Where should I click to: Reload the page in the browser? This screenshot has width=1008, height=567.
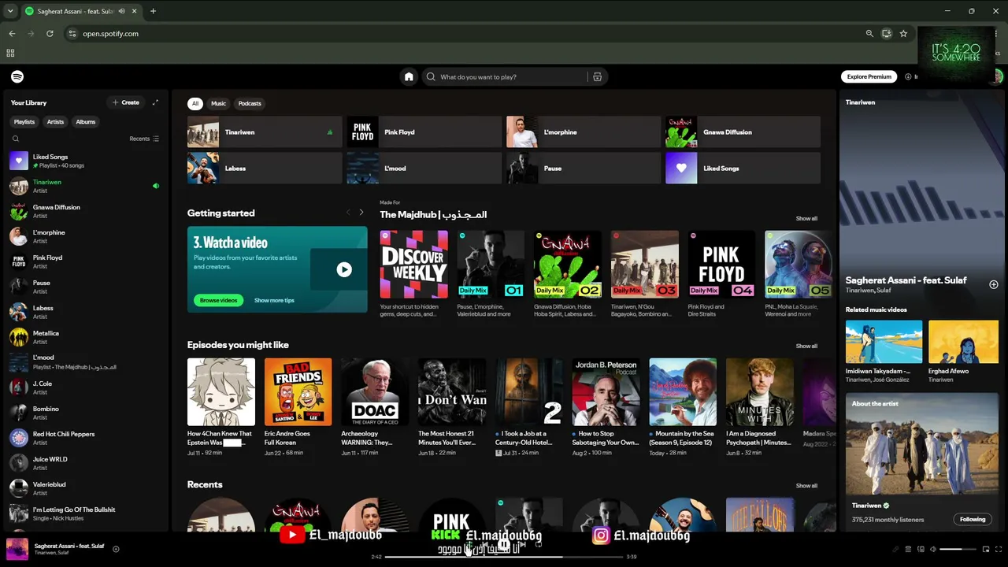(50, 34)
